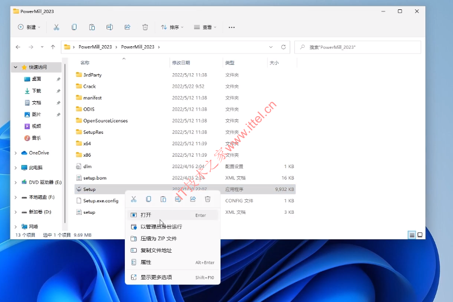Expand the DVD 驱动器 (E:) node
453x302 pixels.
16,183
